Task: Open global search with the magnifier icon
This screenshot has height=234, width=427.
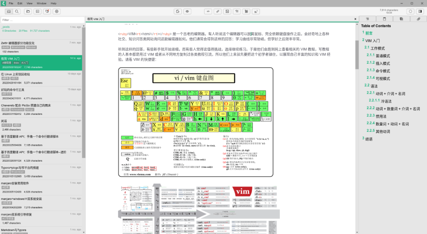Action: [x=17, y=11]
